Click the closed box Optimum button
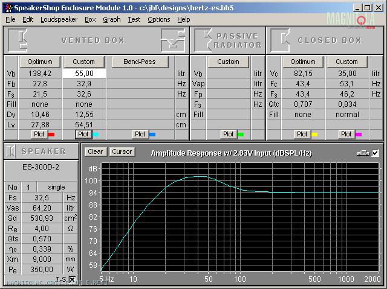Viewport: 387px width, 289px height. coord(303,62)
